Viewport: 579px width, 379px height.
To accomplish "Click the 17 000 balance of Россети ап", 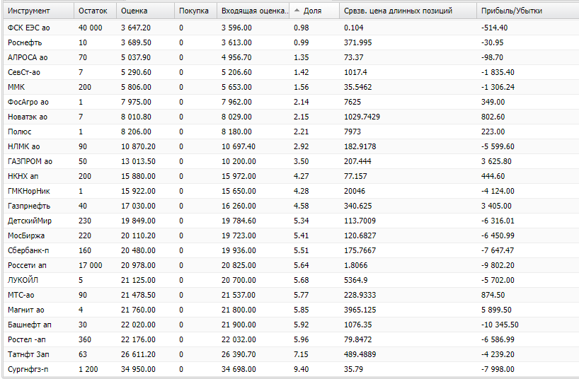I will click(x=91, y=265).
